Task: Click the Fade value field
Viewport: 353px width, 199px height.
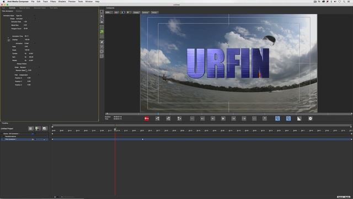Action: pos(26,46)
